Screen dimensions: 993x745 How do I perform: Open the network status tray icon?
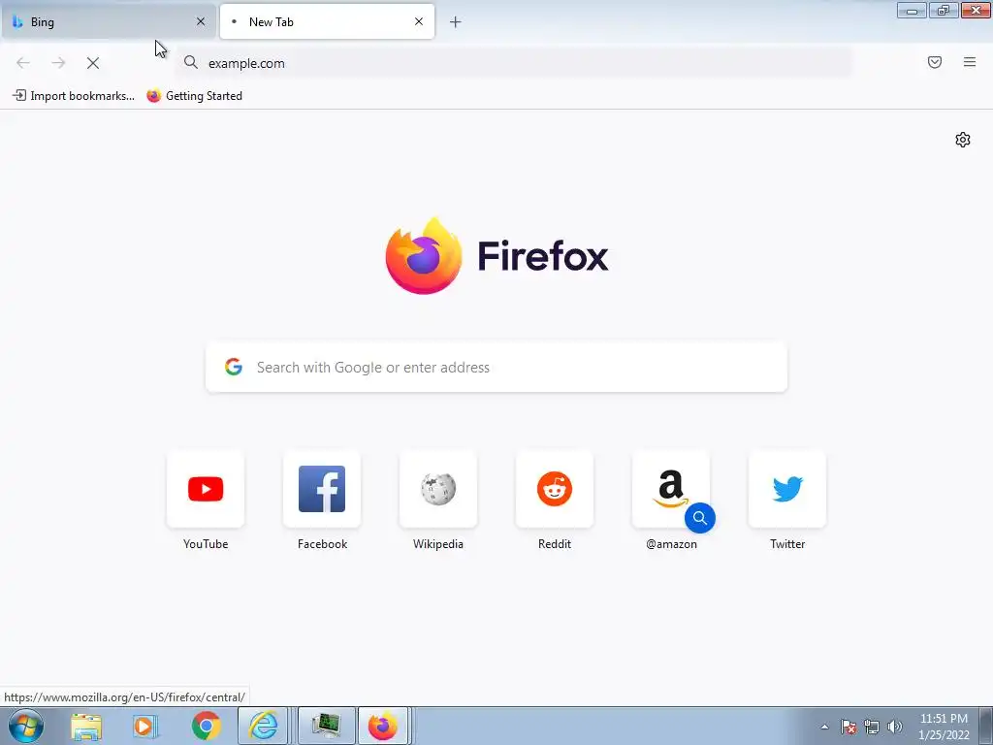[872, 727]
